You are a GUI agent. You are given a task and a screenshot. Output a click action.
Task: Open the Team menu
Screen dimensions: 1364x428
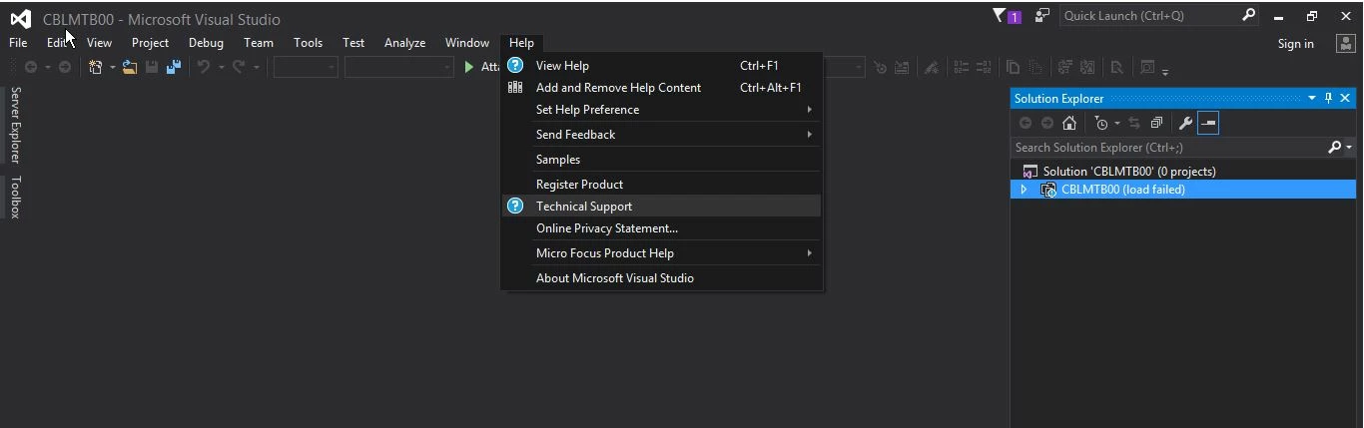(259, 43)
